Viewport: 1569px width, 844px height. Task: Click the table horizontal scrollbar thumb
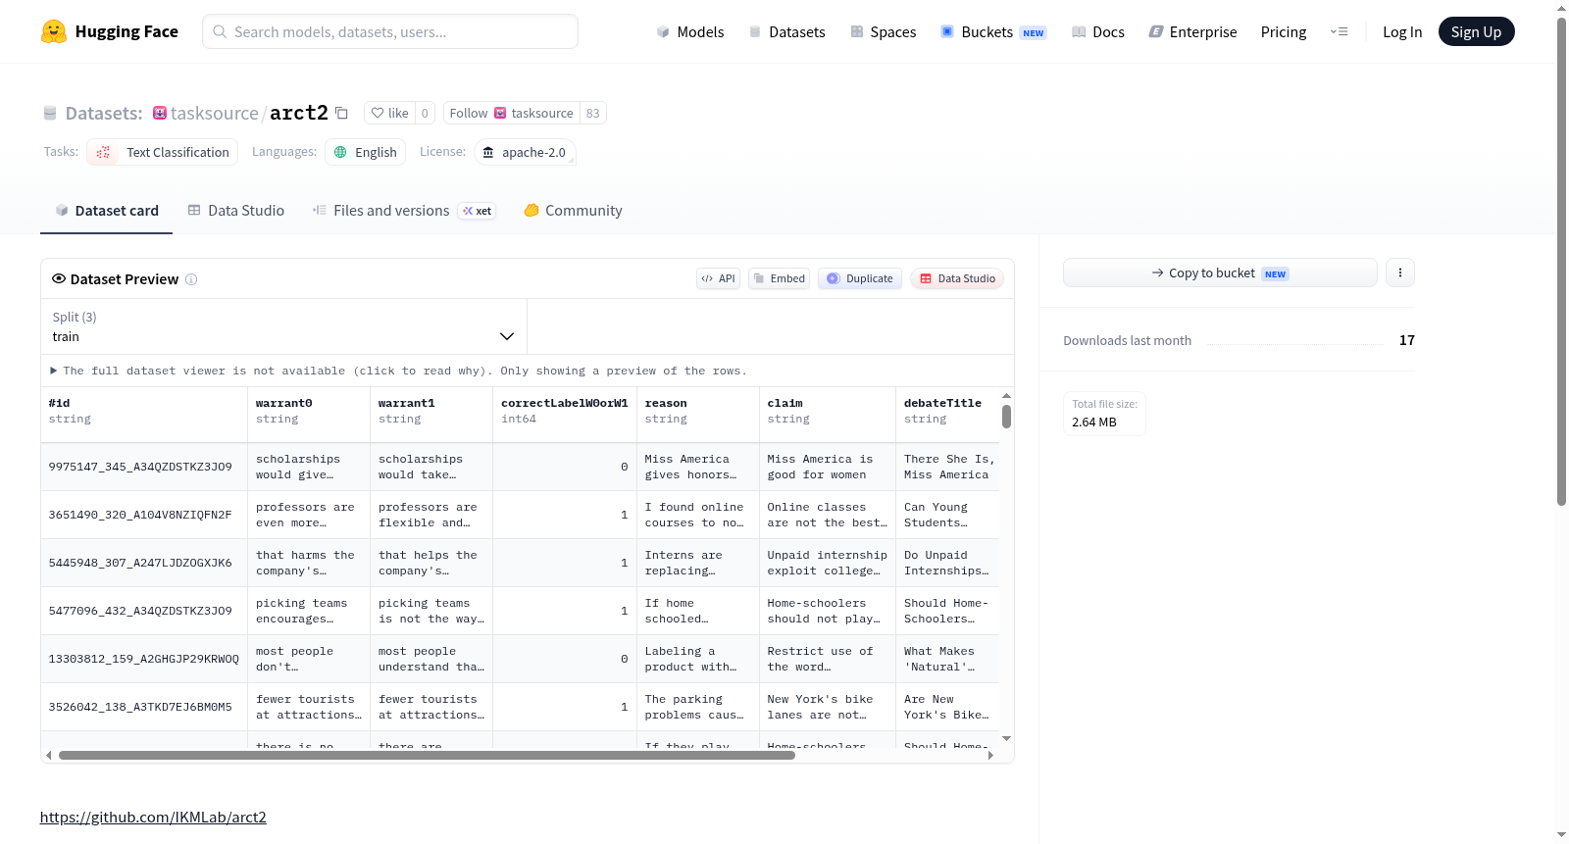coord(427,756)
